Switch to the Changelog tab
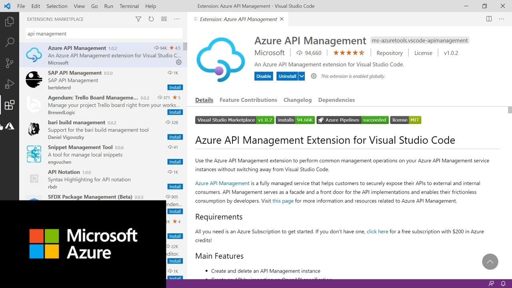 (298, 100)
